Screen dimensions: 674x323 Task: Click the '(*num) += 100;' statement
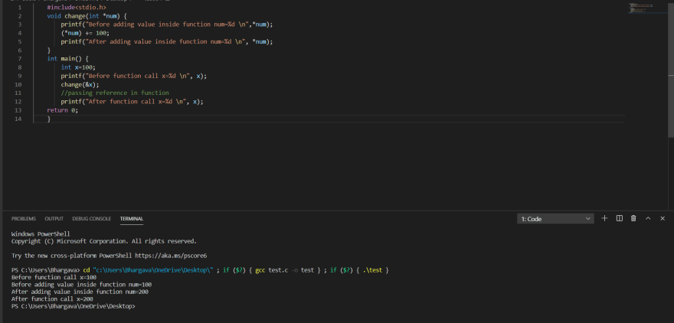(x=85, y=33)
